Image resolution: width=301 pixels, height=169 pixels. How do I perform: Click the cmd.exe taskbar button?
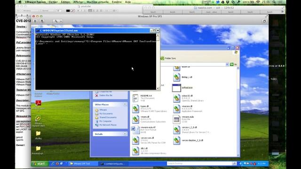(113, 164)
